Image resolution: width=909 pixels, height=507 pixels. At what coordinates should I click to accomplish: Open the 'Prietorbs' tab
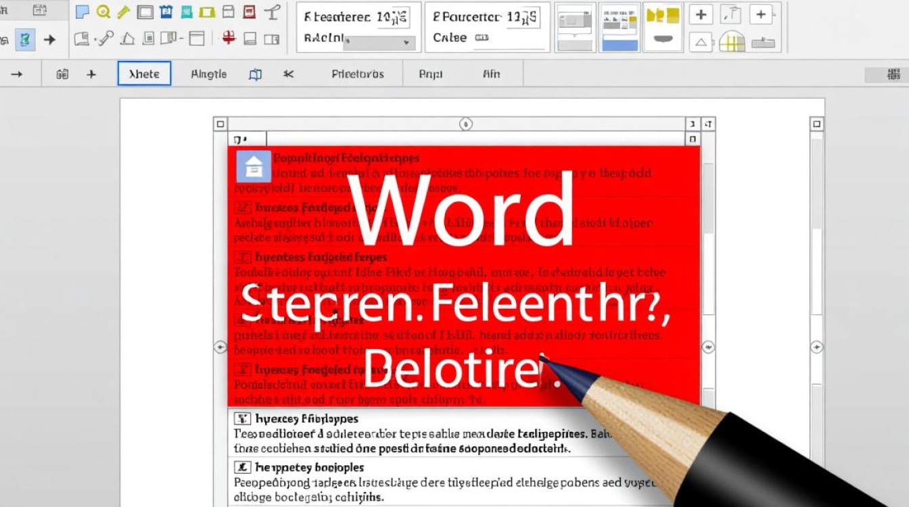[x=358, y=74]
